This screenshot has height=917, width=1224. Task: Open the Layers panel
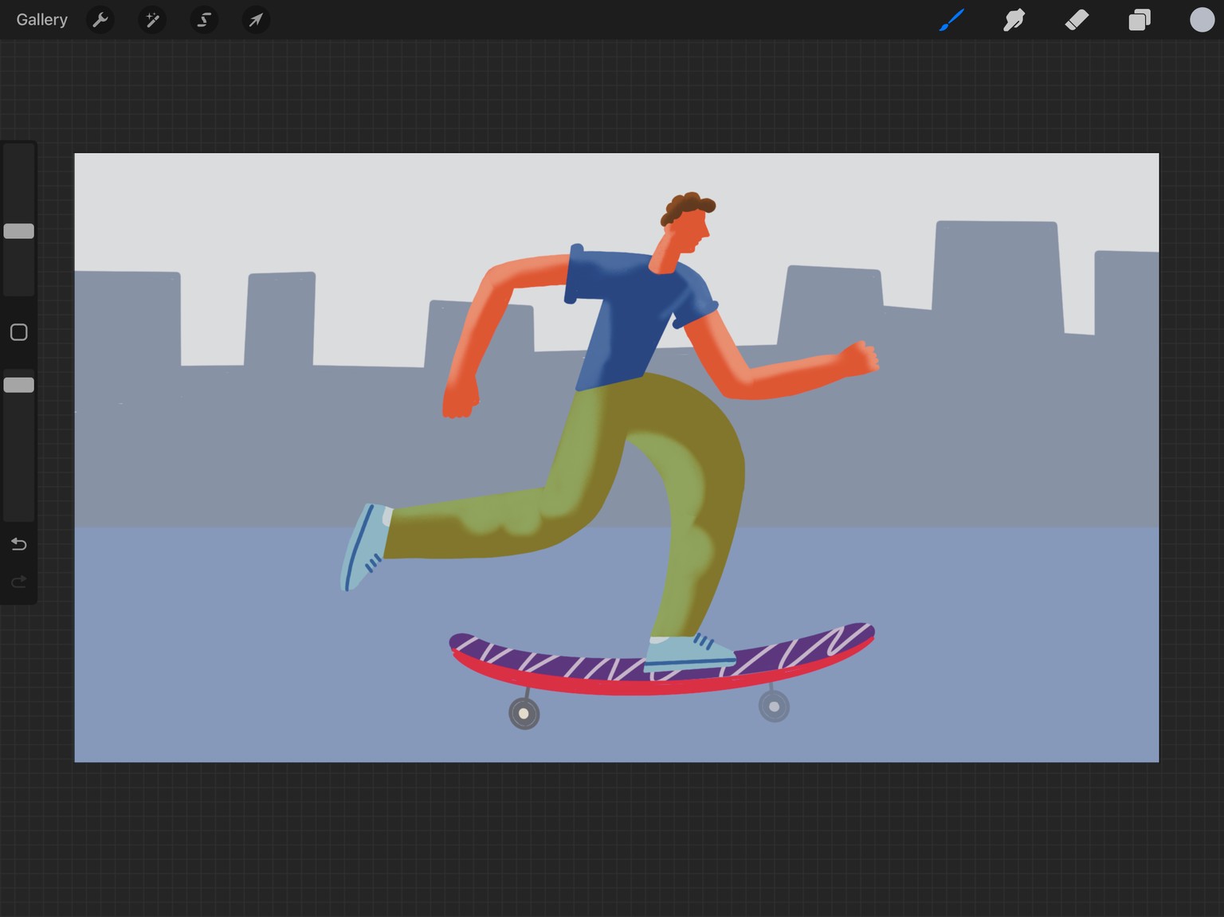tap(1140, 20)
